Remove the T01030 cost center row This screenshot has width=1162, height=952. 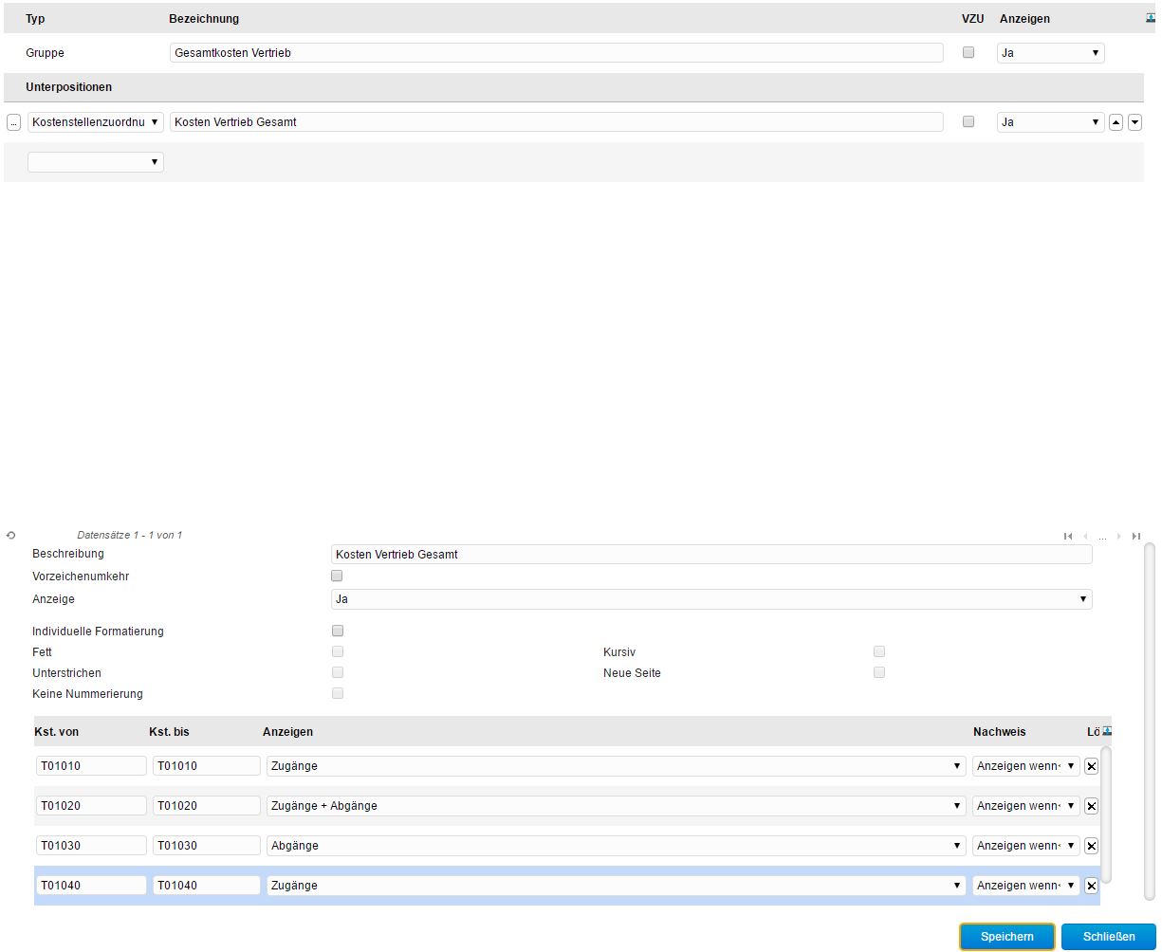pyautogui.click(x=1091, y=846)
